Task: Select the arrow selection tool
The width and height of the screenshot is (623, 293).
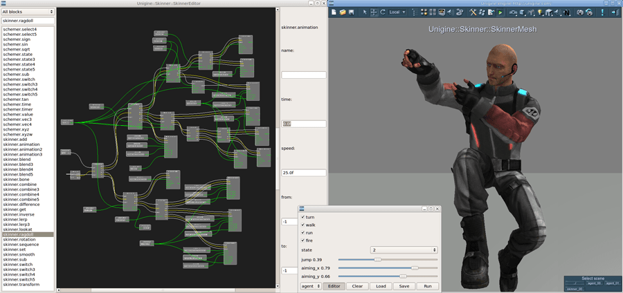Action: (365, 12)
